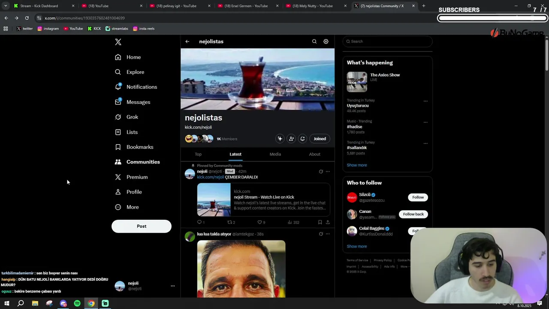Click the page vertical scrollbar
Image resolution: width=549 pixels, height=309 pixels.
tap(546, 56)
